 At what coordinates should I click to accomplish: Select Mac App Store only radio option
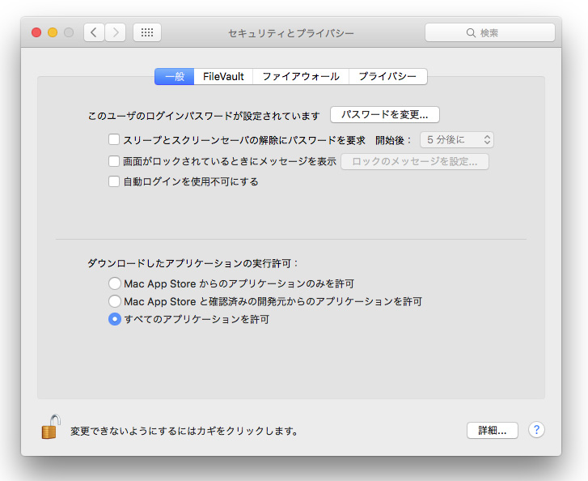pyautogui.click(x=114, y=283)
